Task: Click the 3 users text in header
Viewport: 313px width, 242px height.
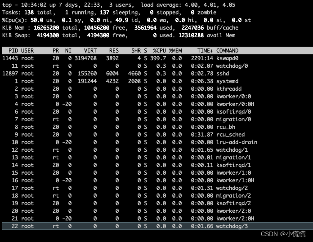Action: click(x=120, y=5)
